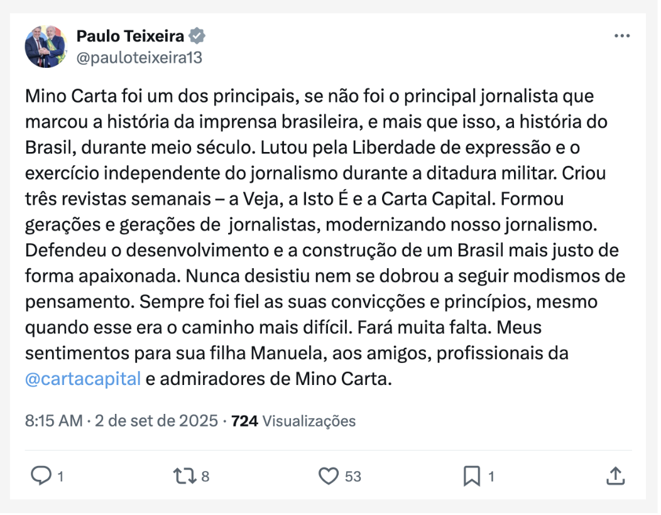Click the Visualizações label

click(309, 421)
